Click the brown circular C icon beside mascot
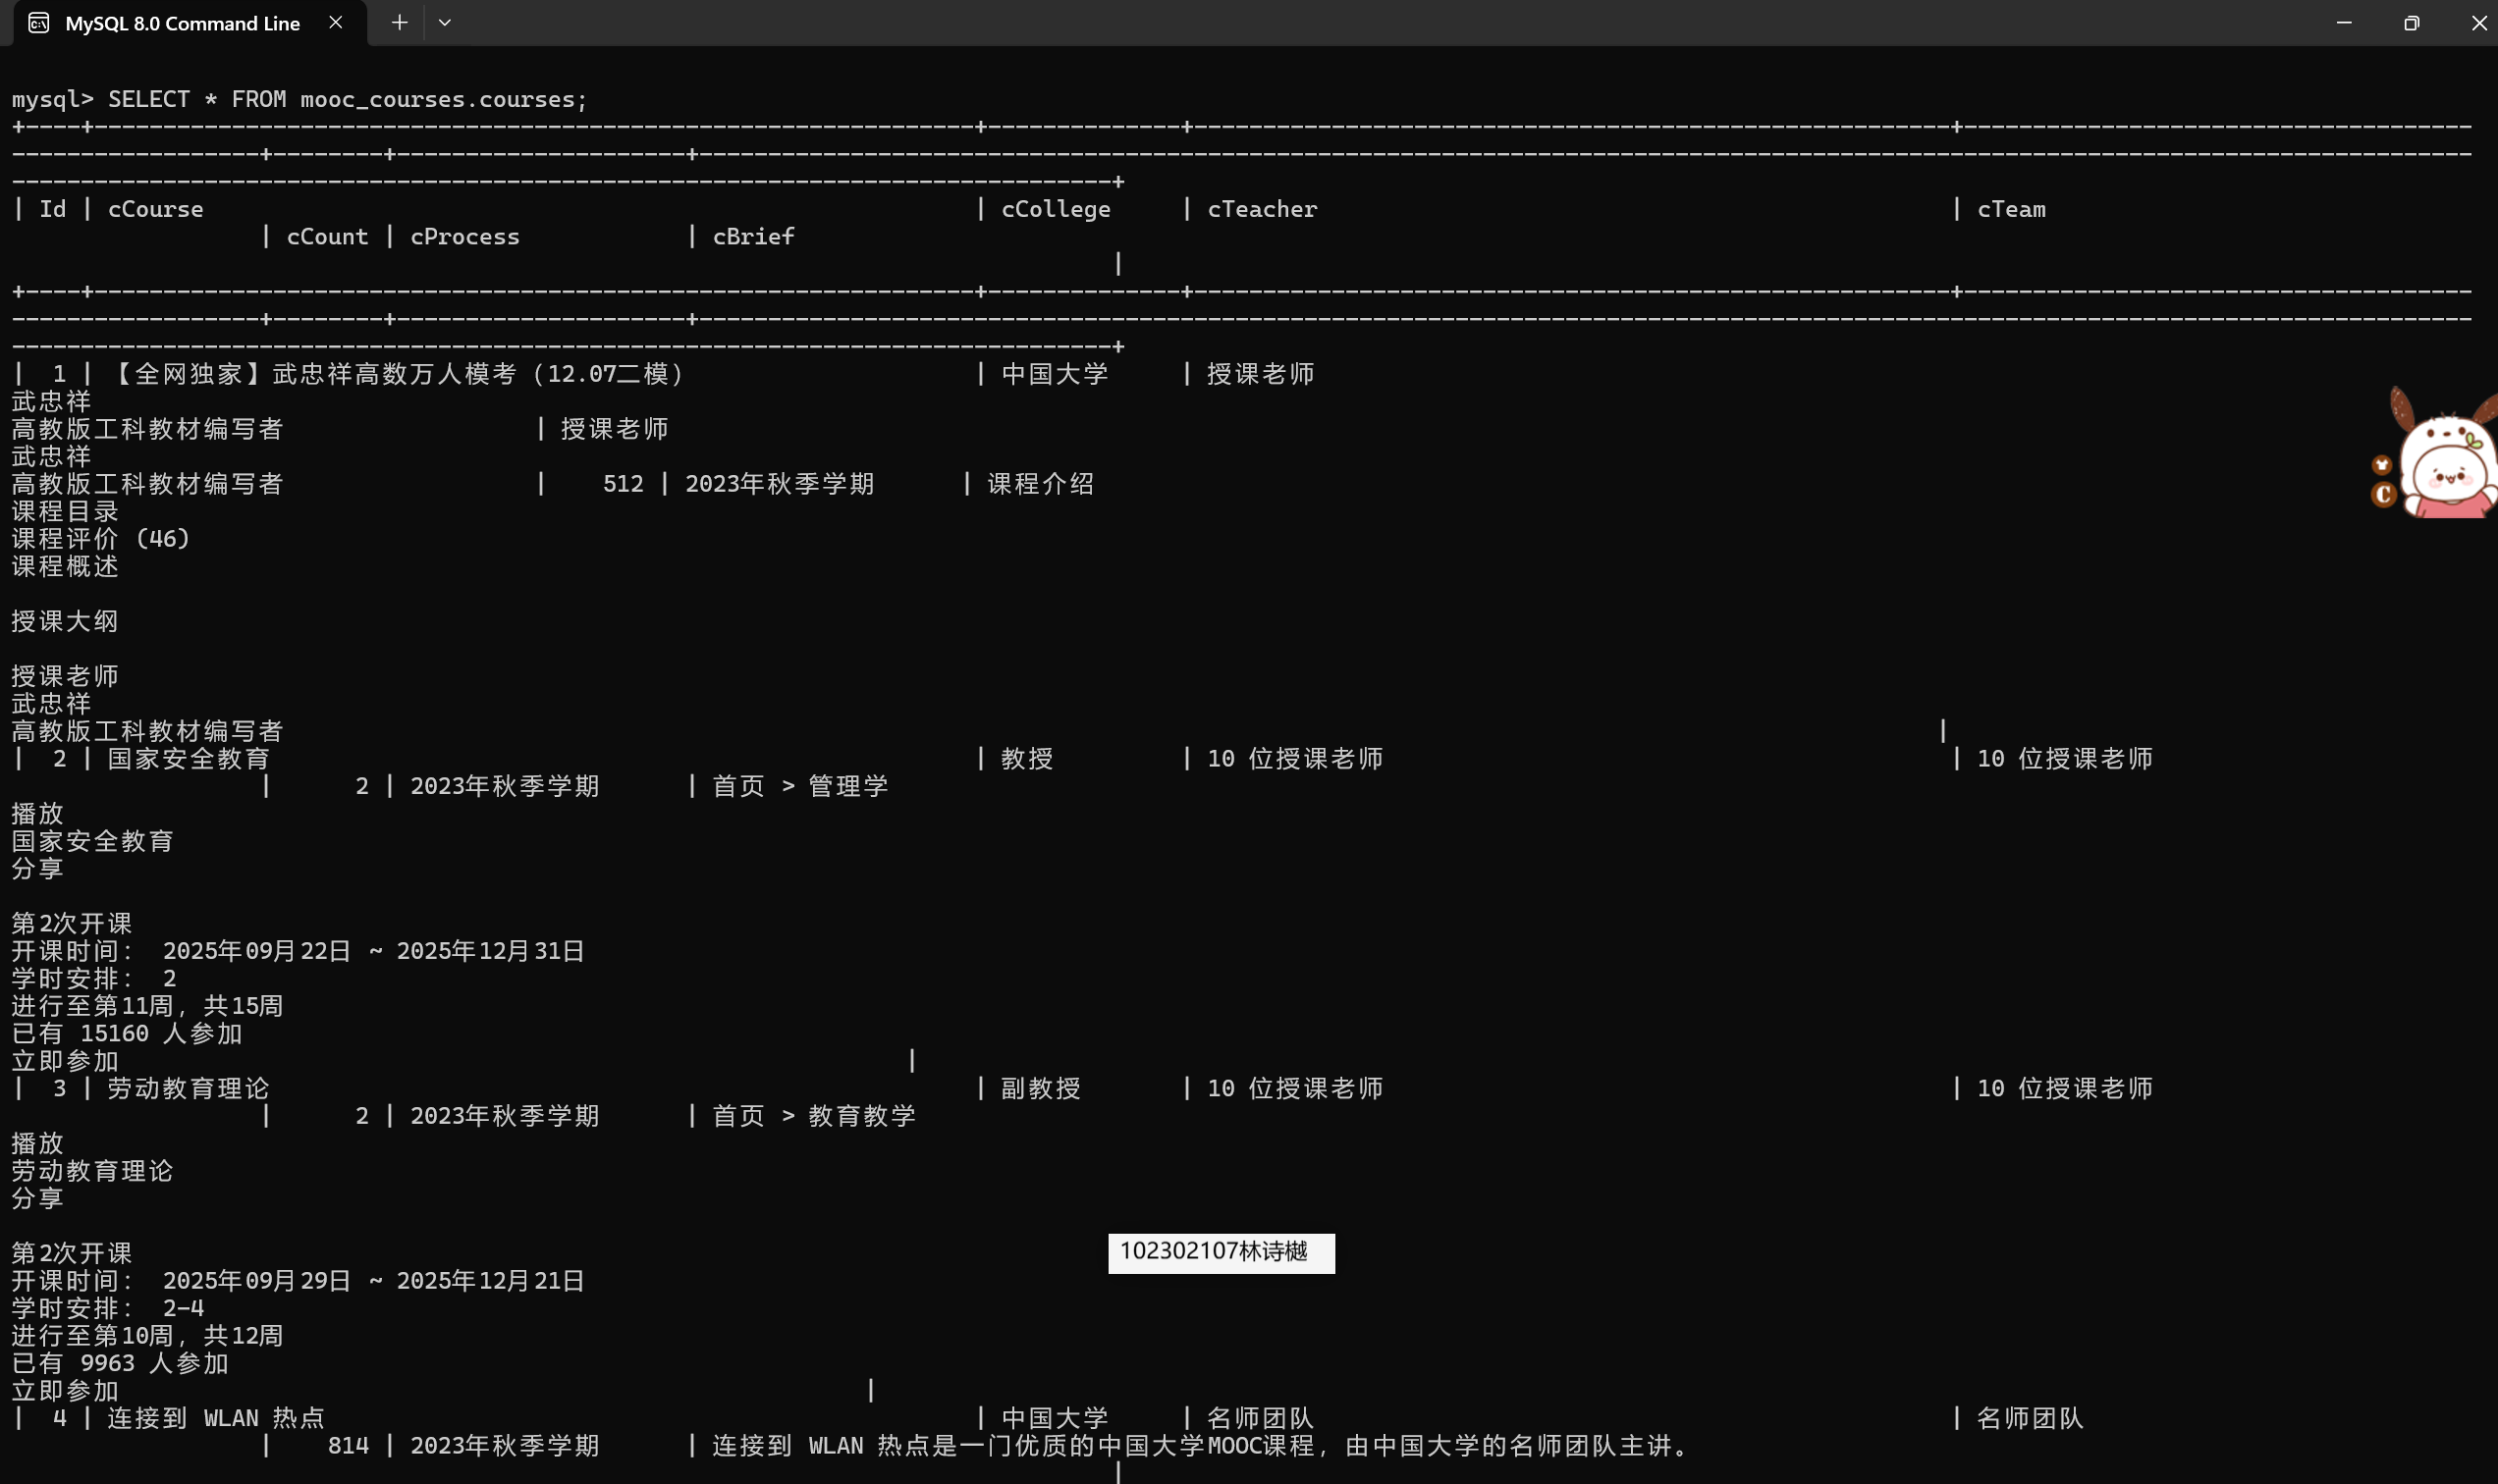 pos(2384,494)
